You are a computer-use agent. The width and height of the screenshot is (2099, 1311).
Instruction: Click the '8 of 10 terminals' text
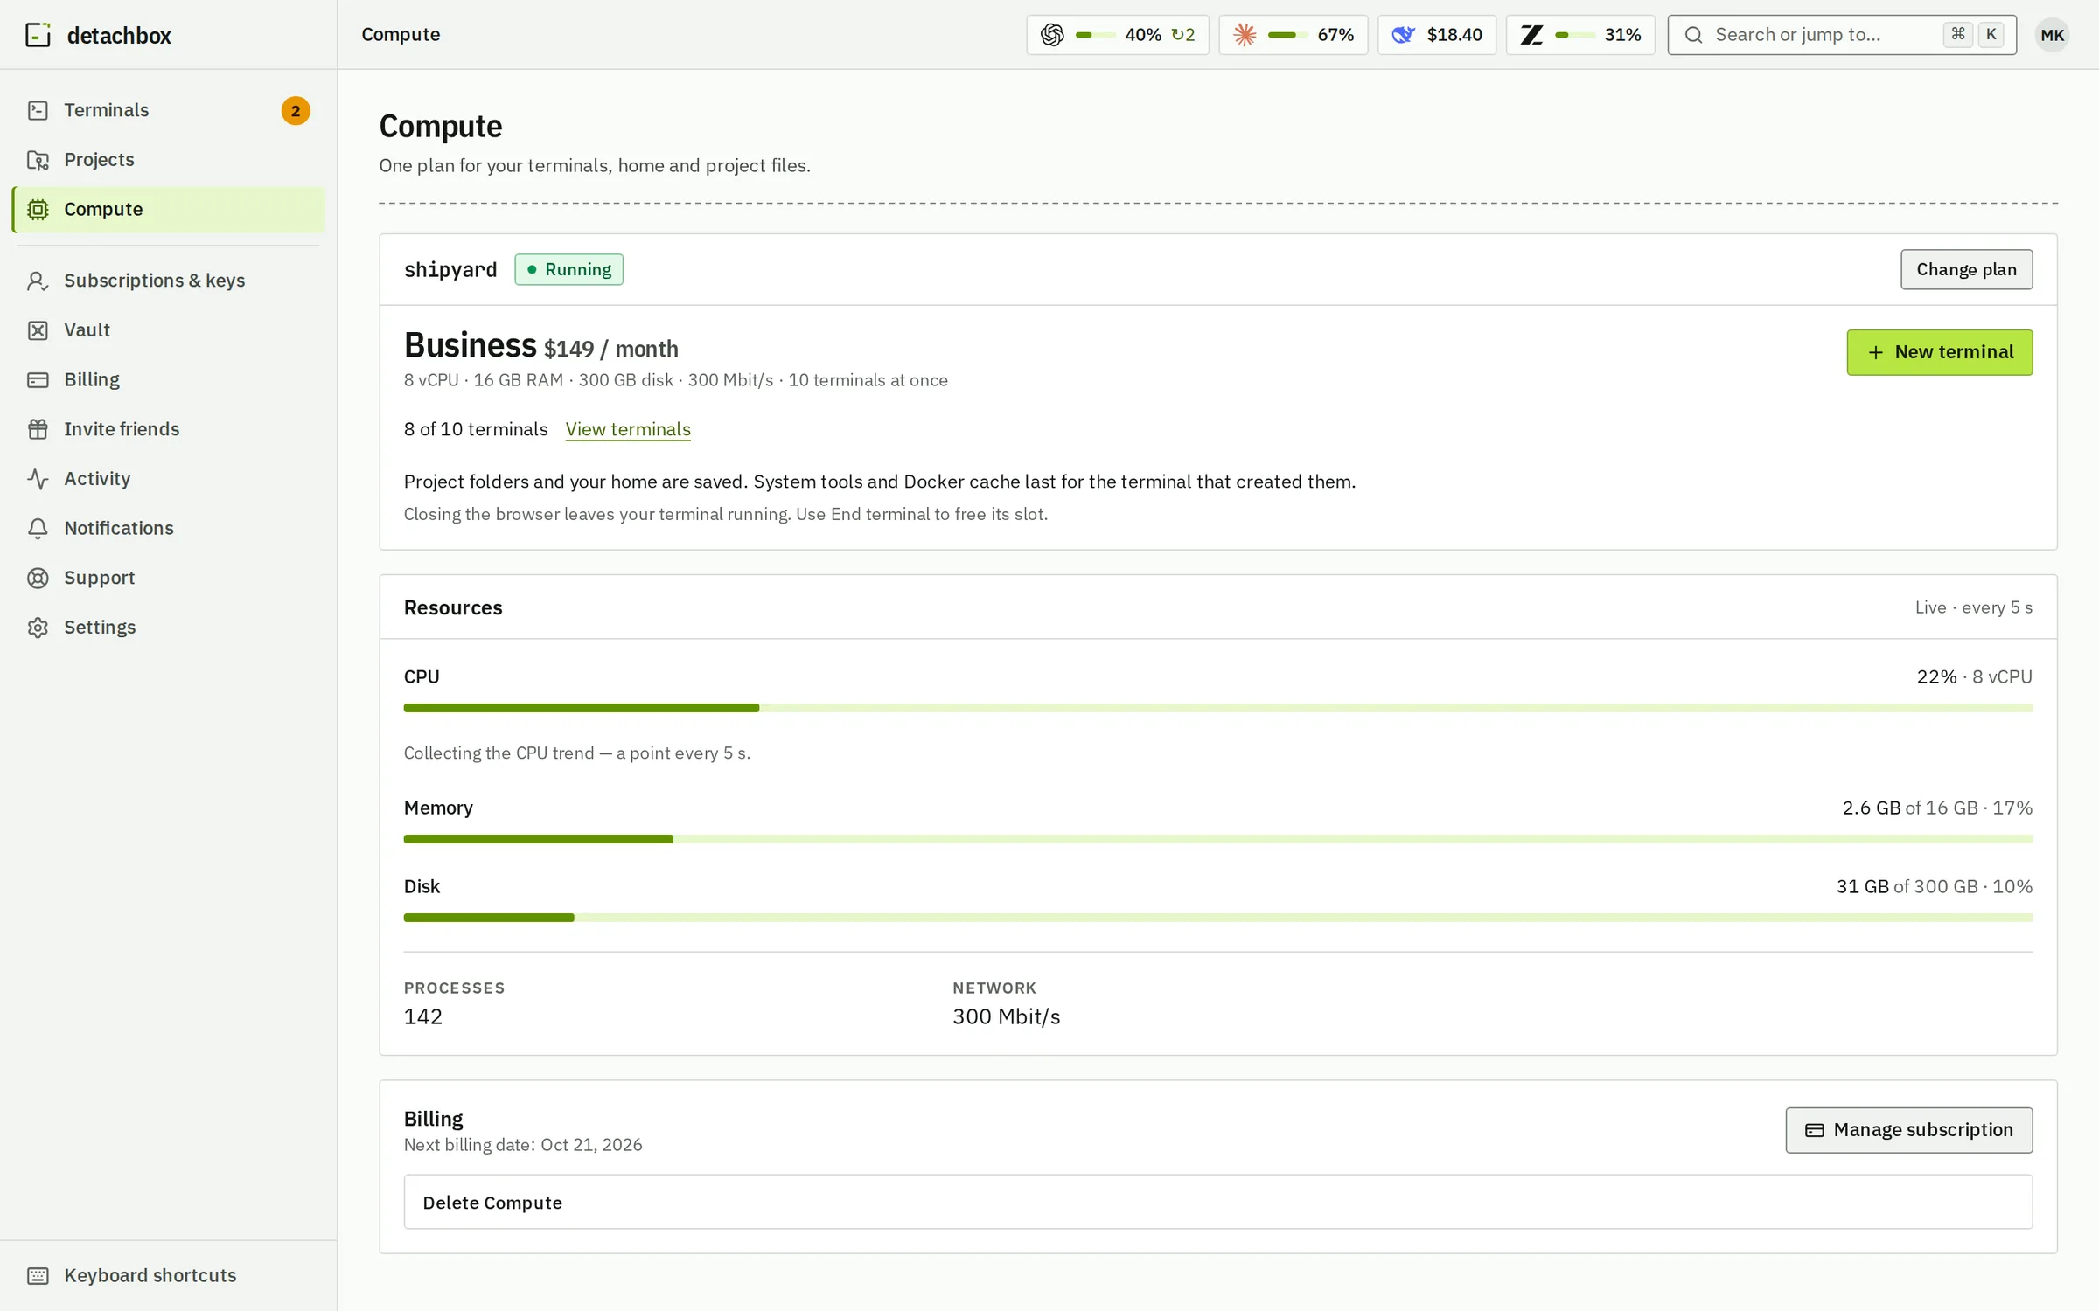pos(476,429)
